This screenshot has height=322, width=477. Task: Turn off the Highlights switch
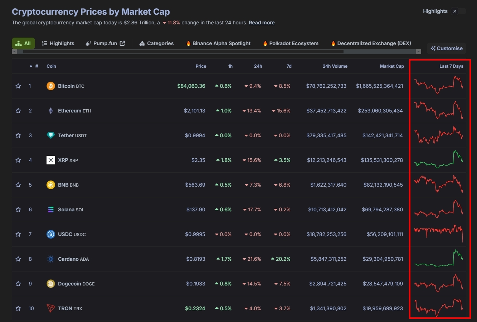458,11
